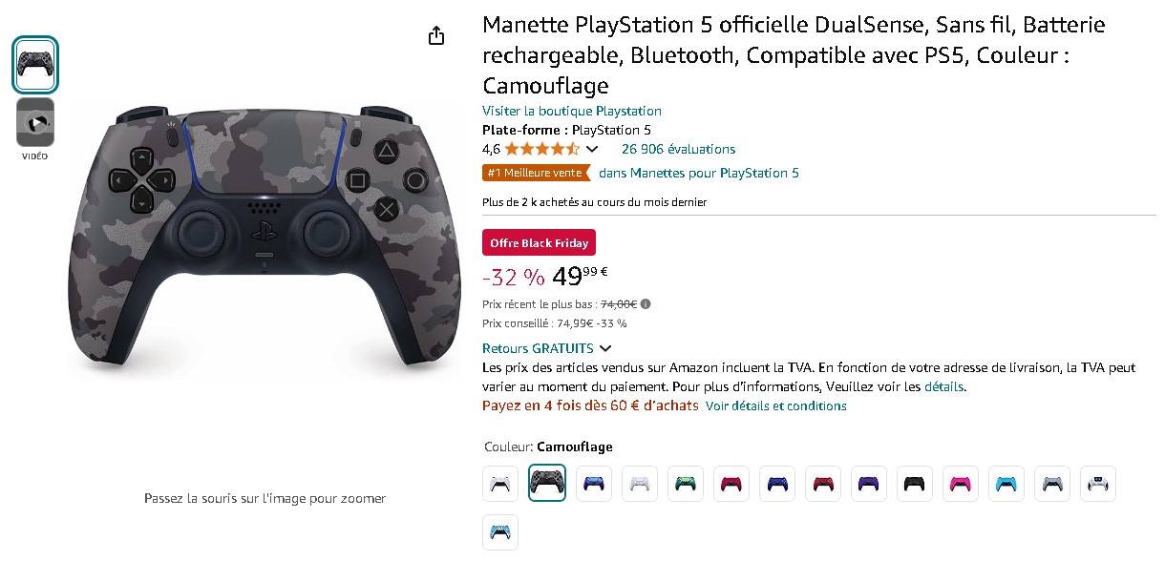The height and width of the screenshot is (561, 1165).
Task: Click the info icon beside 74,00€
Action: tap(646, 304)
